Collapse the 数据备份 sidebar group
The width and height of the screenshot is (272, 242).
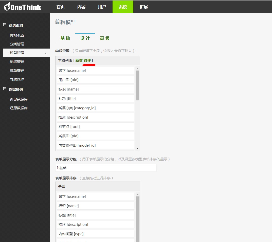[5, 89]
